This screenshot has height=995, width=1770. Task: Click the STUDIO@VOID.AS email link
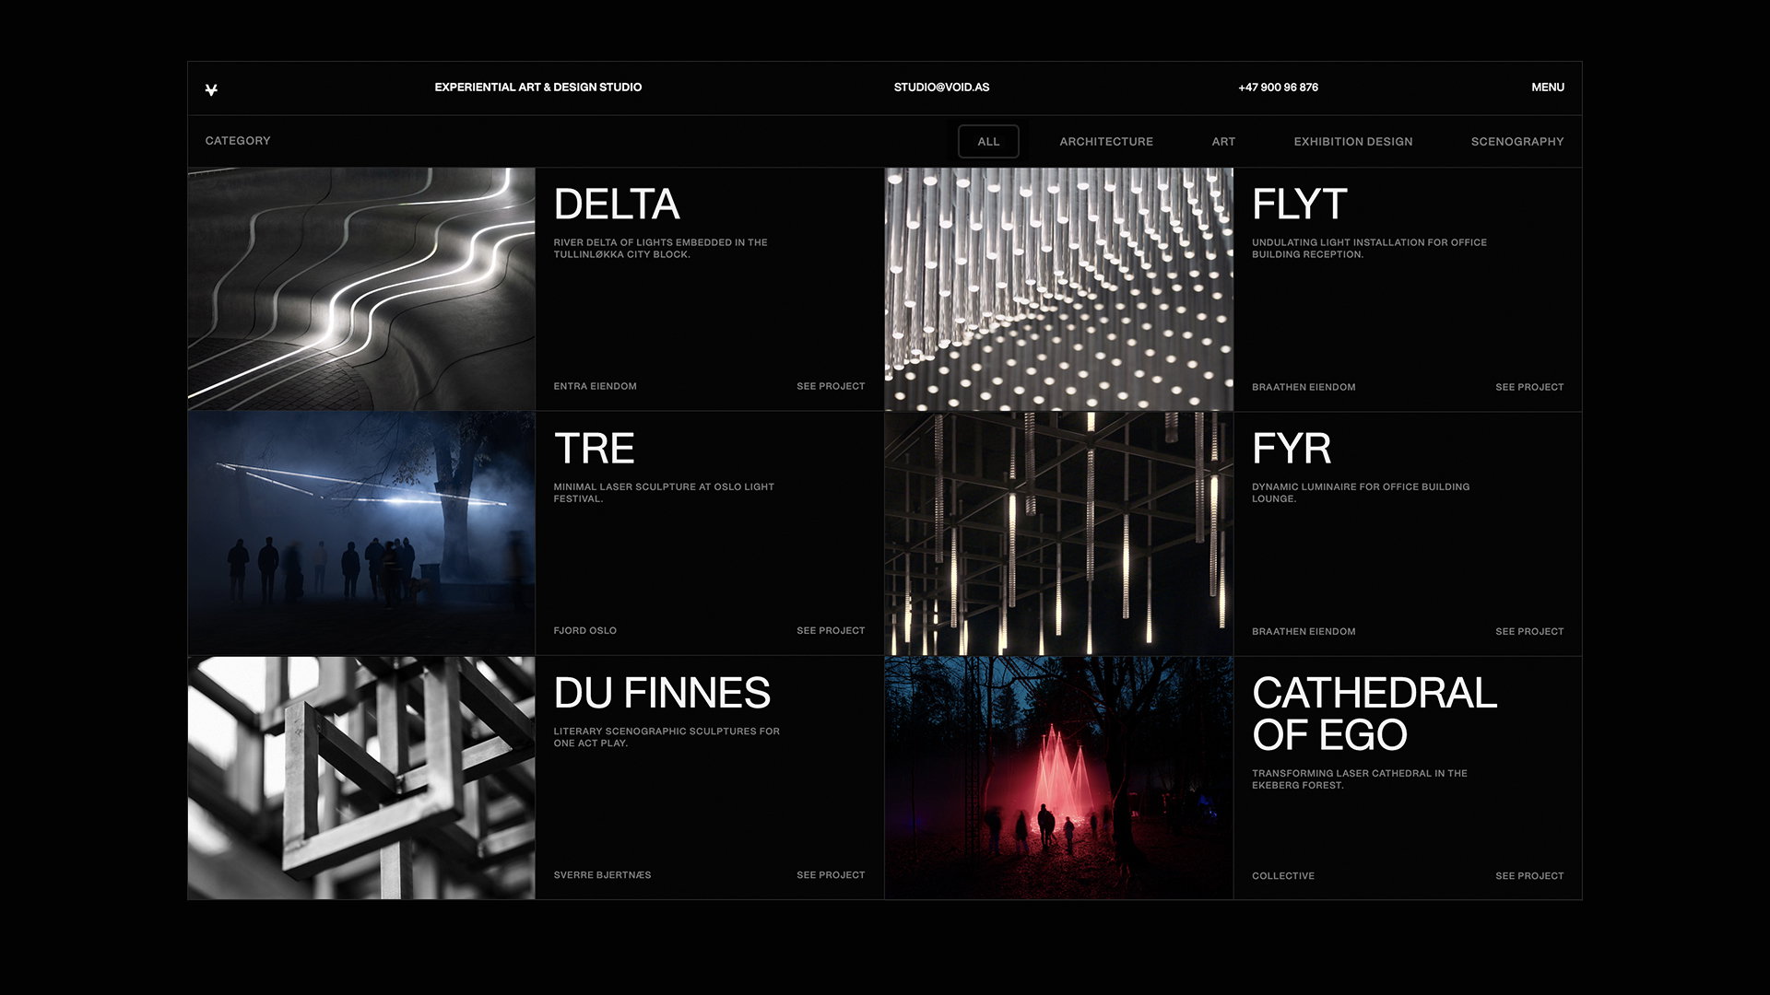click(x=941, y=88)
